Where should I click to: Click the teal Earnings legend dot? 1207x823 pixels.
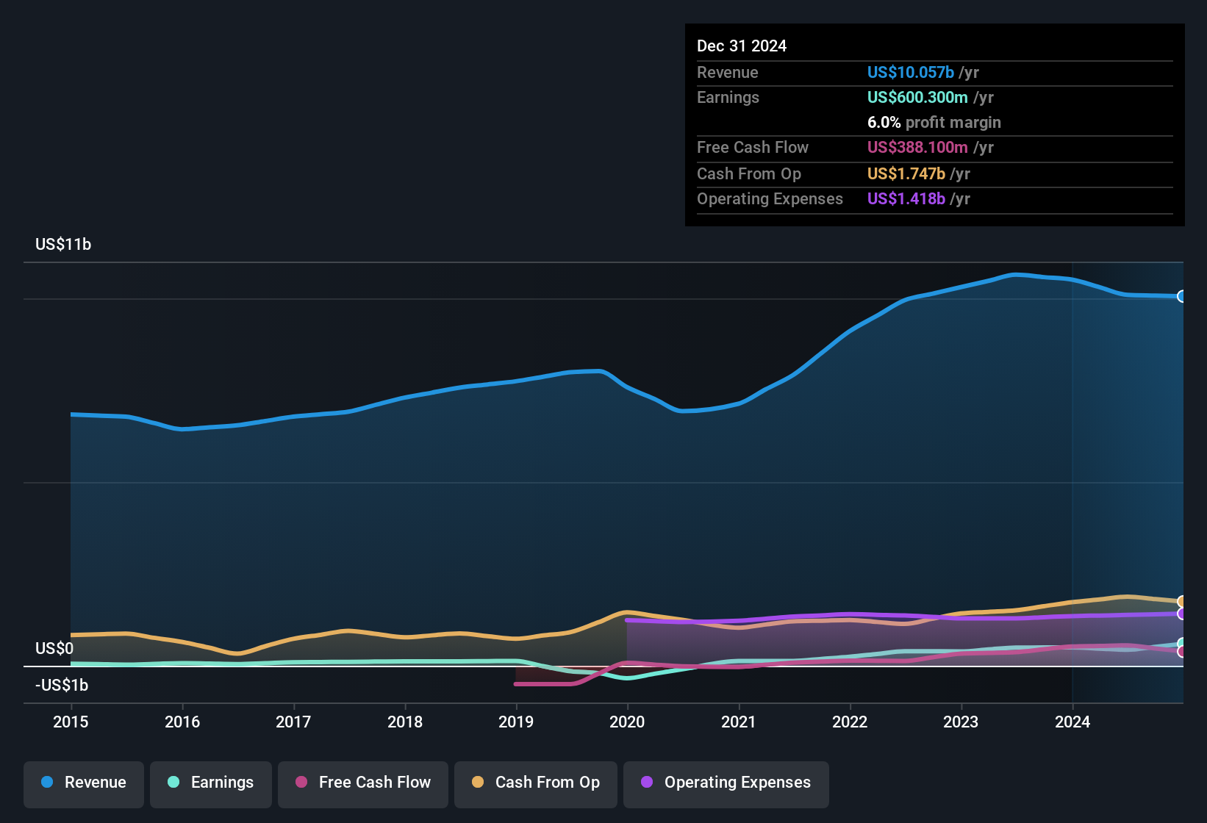coord(173,783)
